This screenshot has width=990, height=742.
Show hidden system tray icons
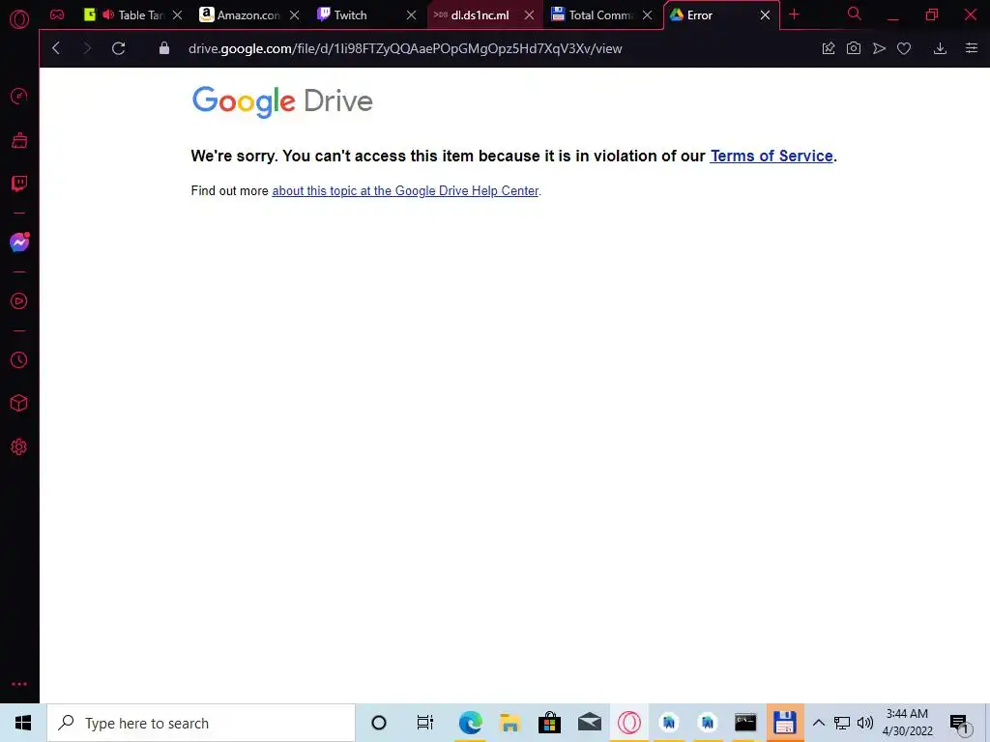click(x=818, y=723)
